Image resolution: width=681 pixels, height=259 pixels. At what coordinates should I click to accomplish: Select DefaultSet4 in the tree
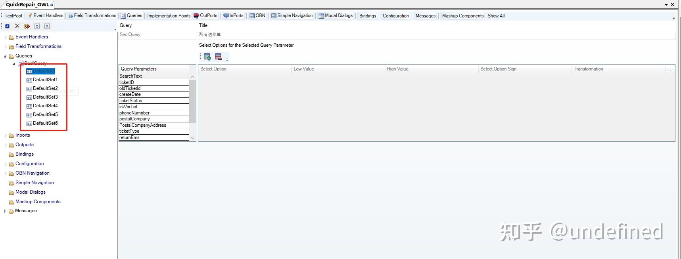point(42,106)
